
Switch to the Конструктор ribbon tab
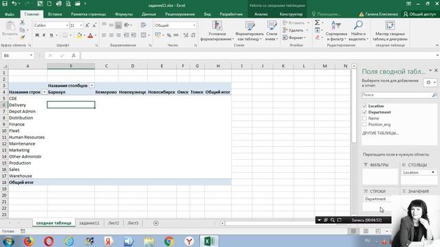(x=291, y=14)
